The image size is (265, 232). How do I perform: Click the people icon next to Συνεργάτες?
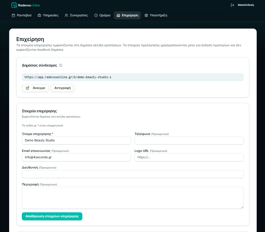pos(66,16)
